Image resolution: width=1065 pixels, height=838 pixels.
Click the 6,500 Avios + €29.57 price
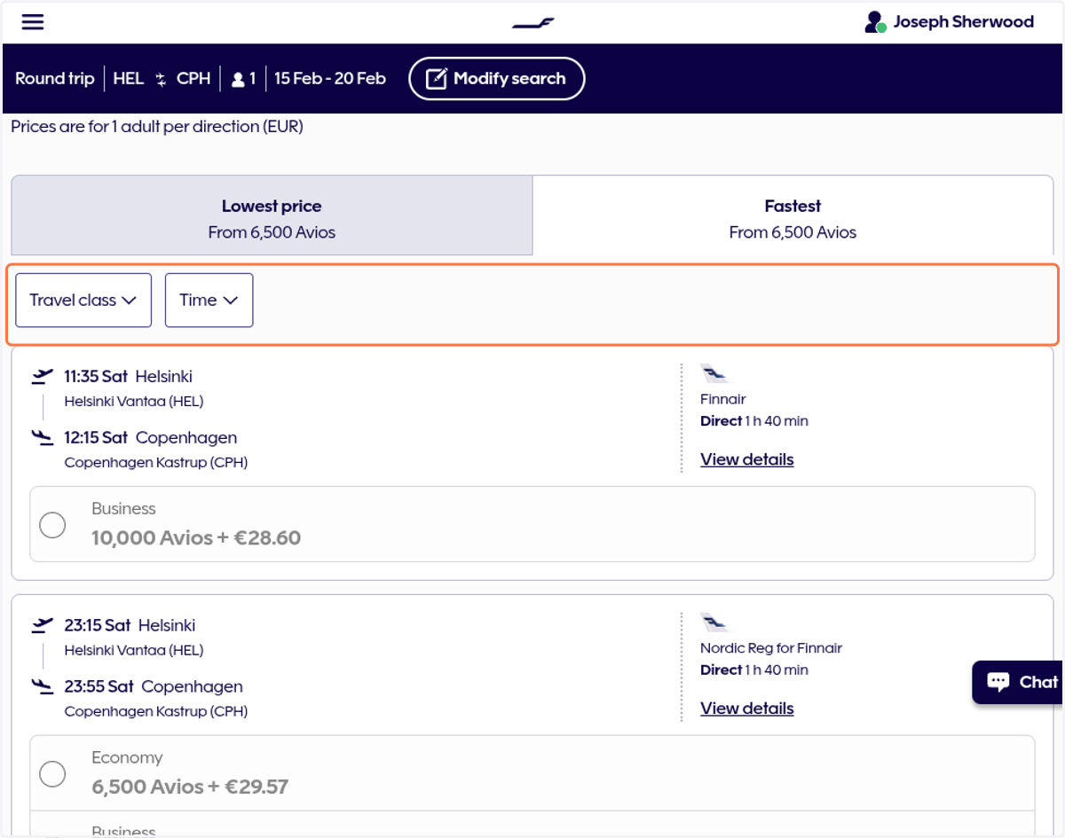coord(190,787)
